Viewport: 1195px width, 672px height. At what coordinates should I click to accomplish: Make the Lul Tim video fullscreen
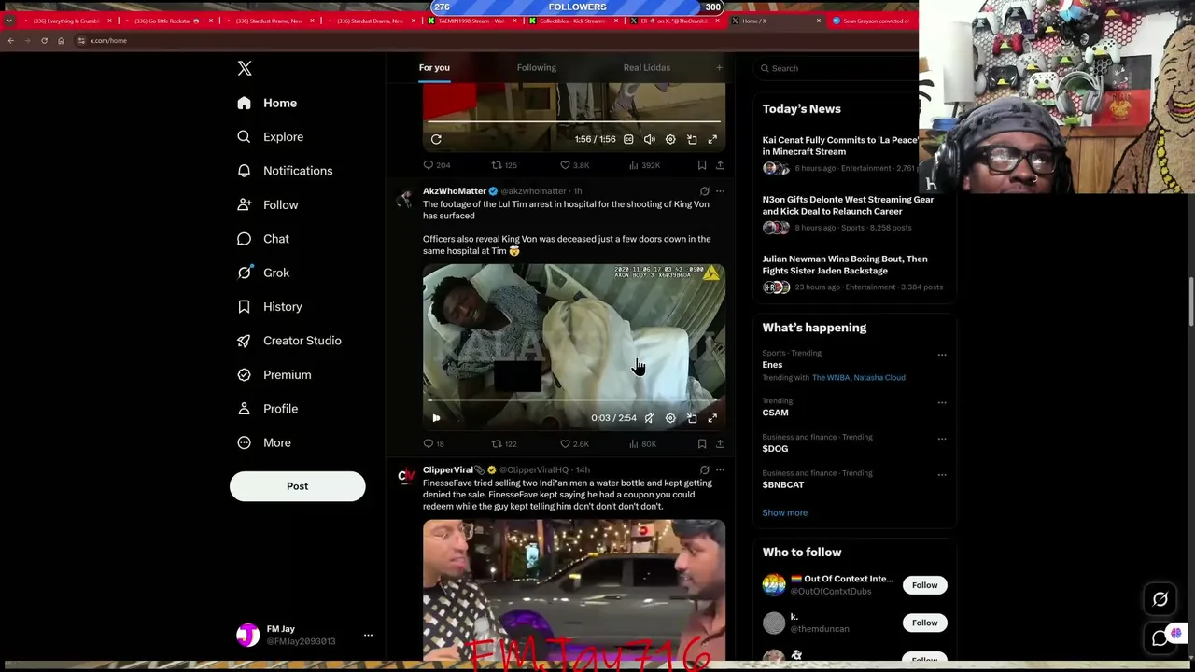click(x=712, y=418)
